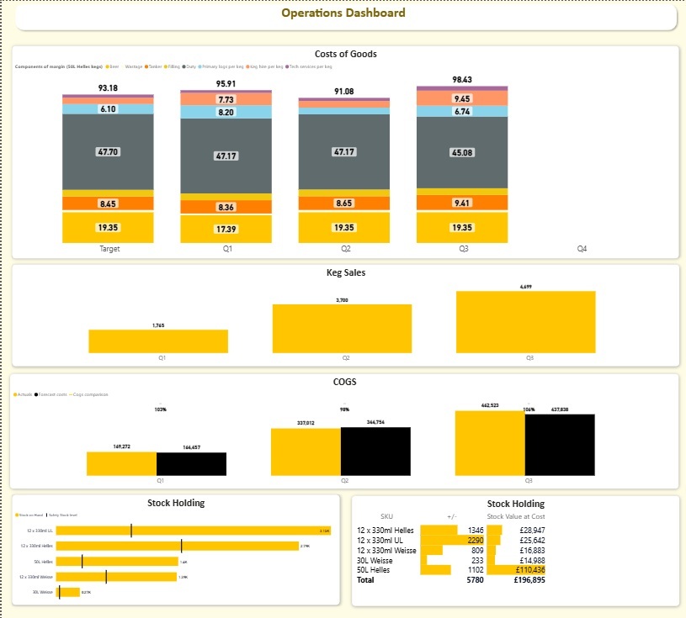Click the Actuals legend item in COGS

click(x=24, y=394)
